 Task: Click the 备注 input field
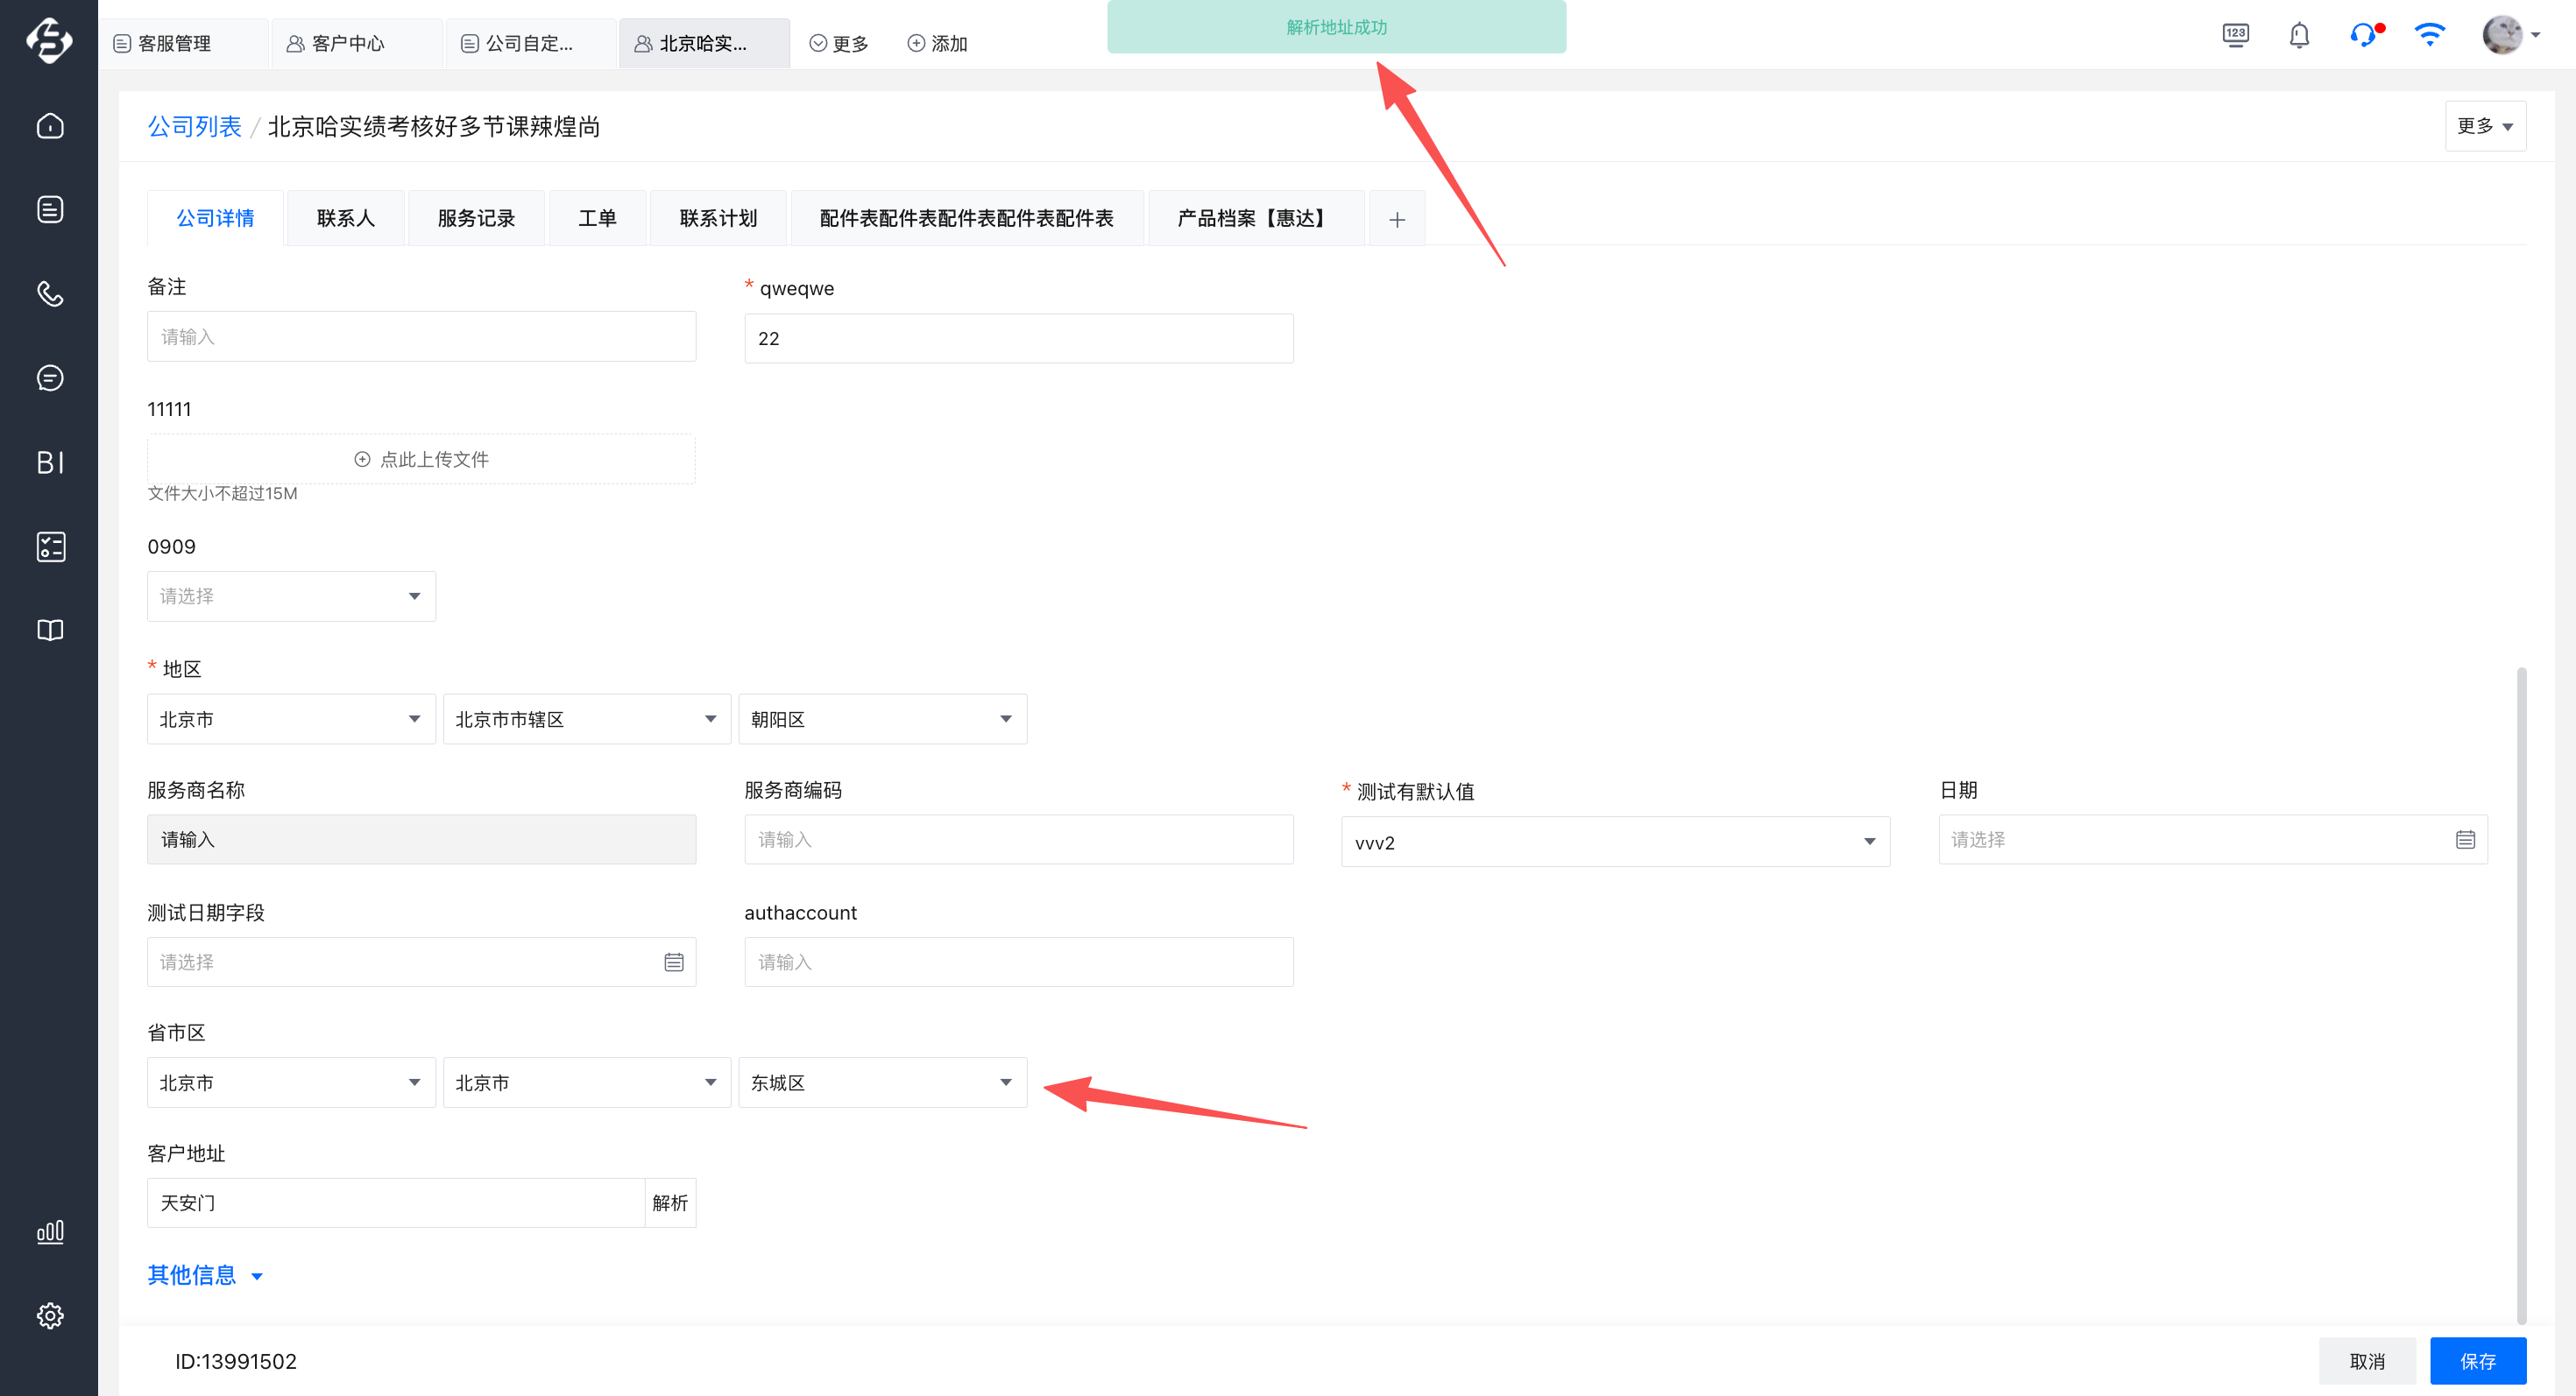421,337
